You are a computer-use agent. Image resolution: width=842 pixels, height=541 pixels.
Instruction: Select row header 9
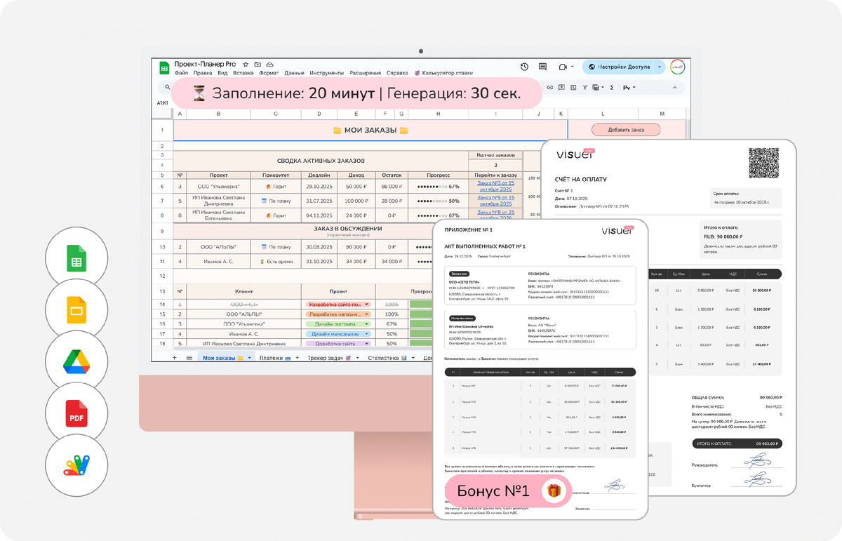[x=161, y=230]
